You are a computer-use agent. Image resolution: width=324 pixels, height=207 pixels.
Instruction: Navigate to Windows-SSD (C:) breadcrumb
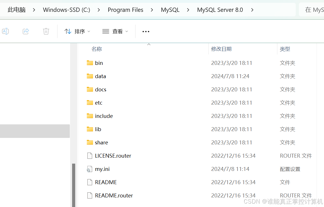pos(66,10)
